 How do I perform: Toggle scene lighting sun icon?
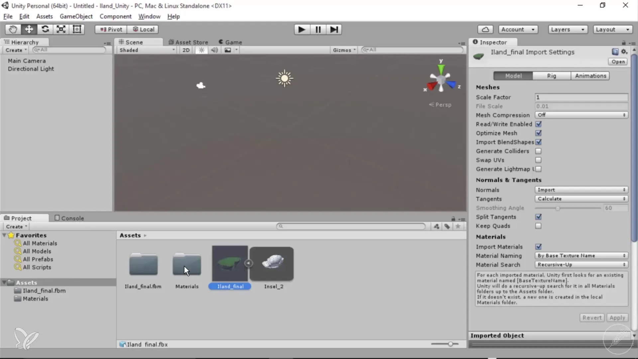[201, 50]
